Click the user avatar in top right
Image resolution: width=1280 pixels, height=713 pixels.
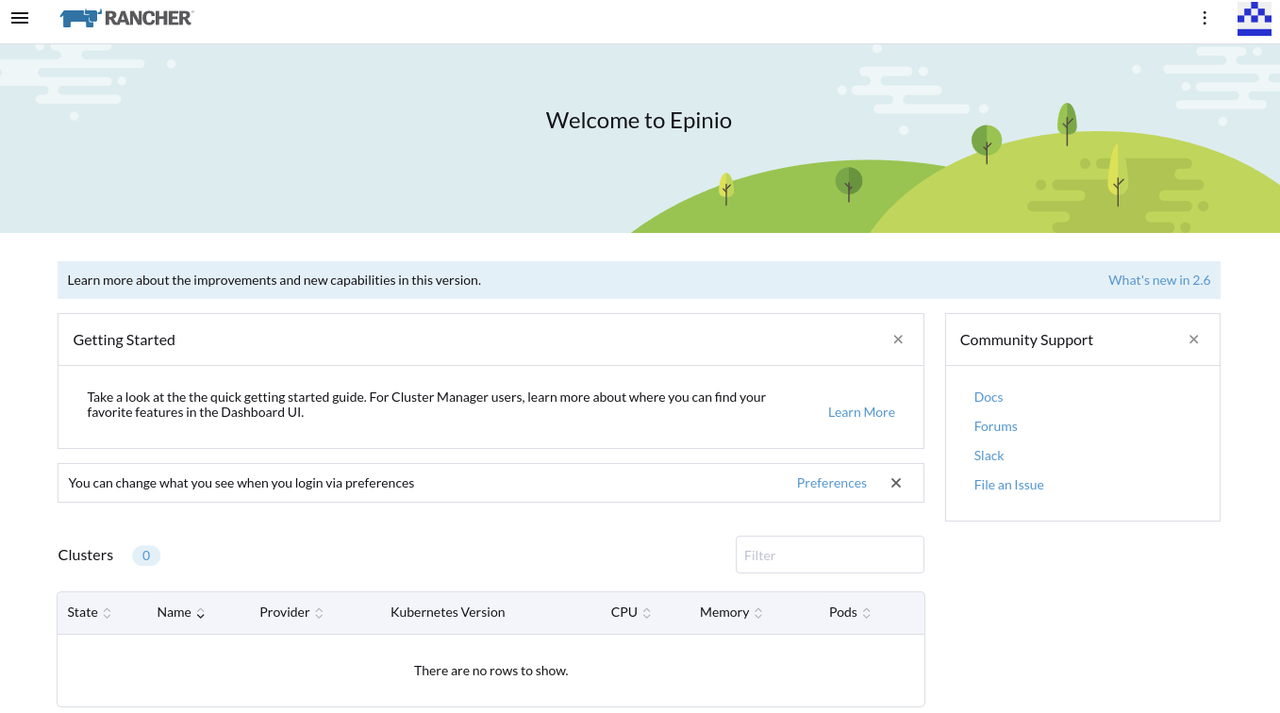(x=1254, y=19)
